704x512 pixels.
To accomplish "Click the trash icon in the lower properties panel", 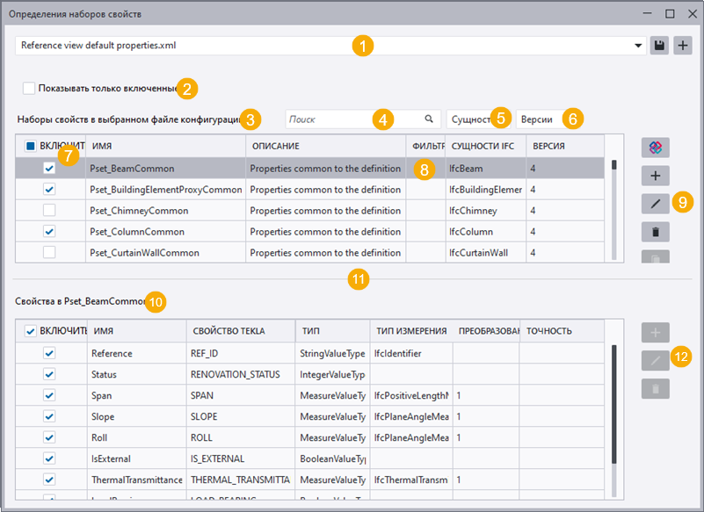I will coord(655,387).
